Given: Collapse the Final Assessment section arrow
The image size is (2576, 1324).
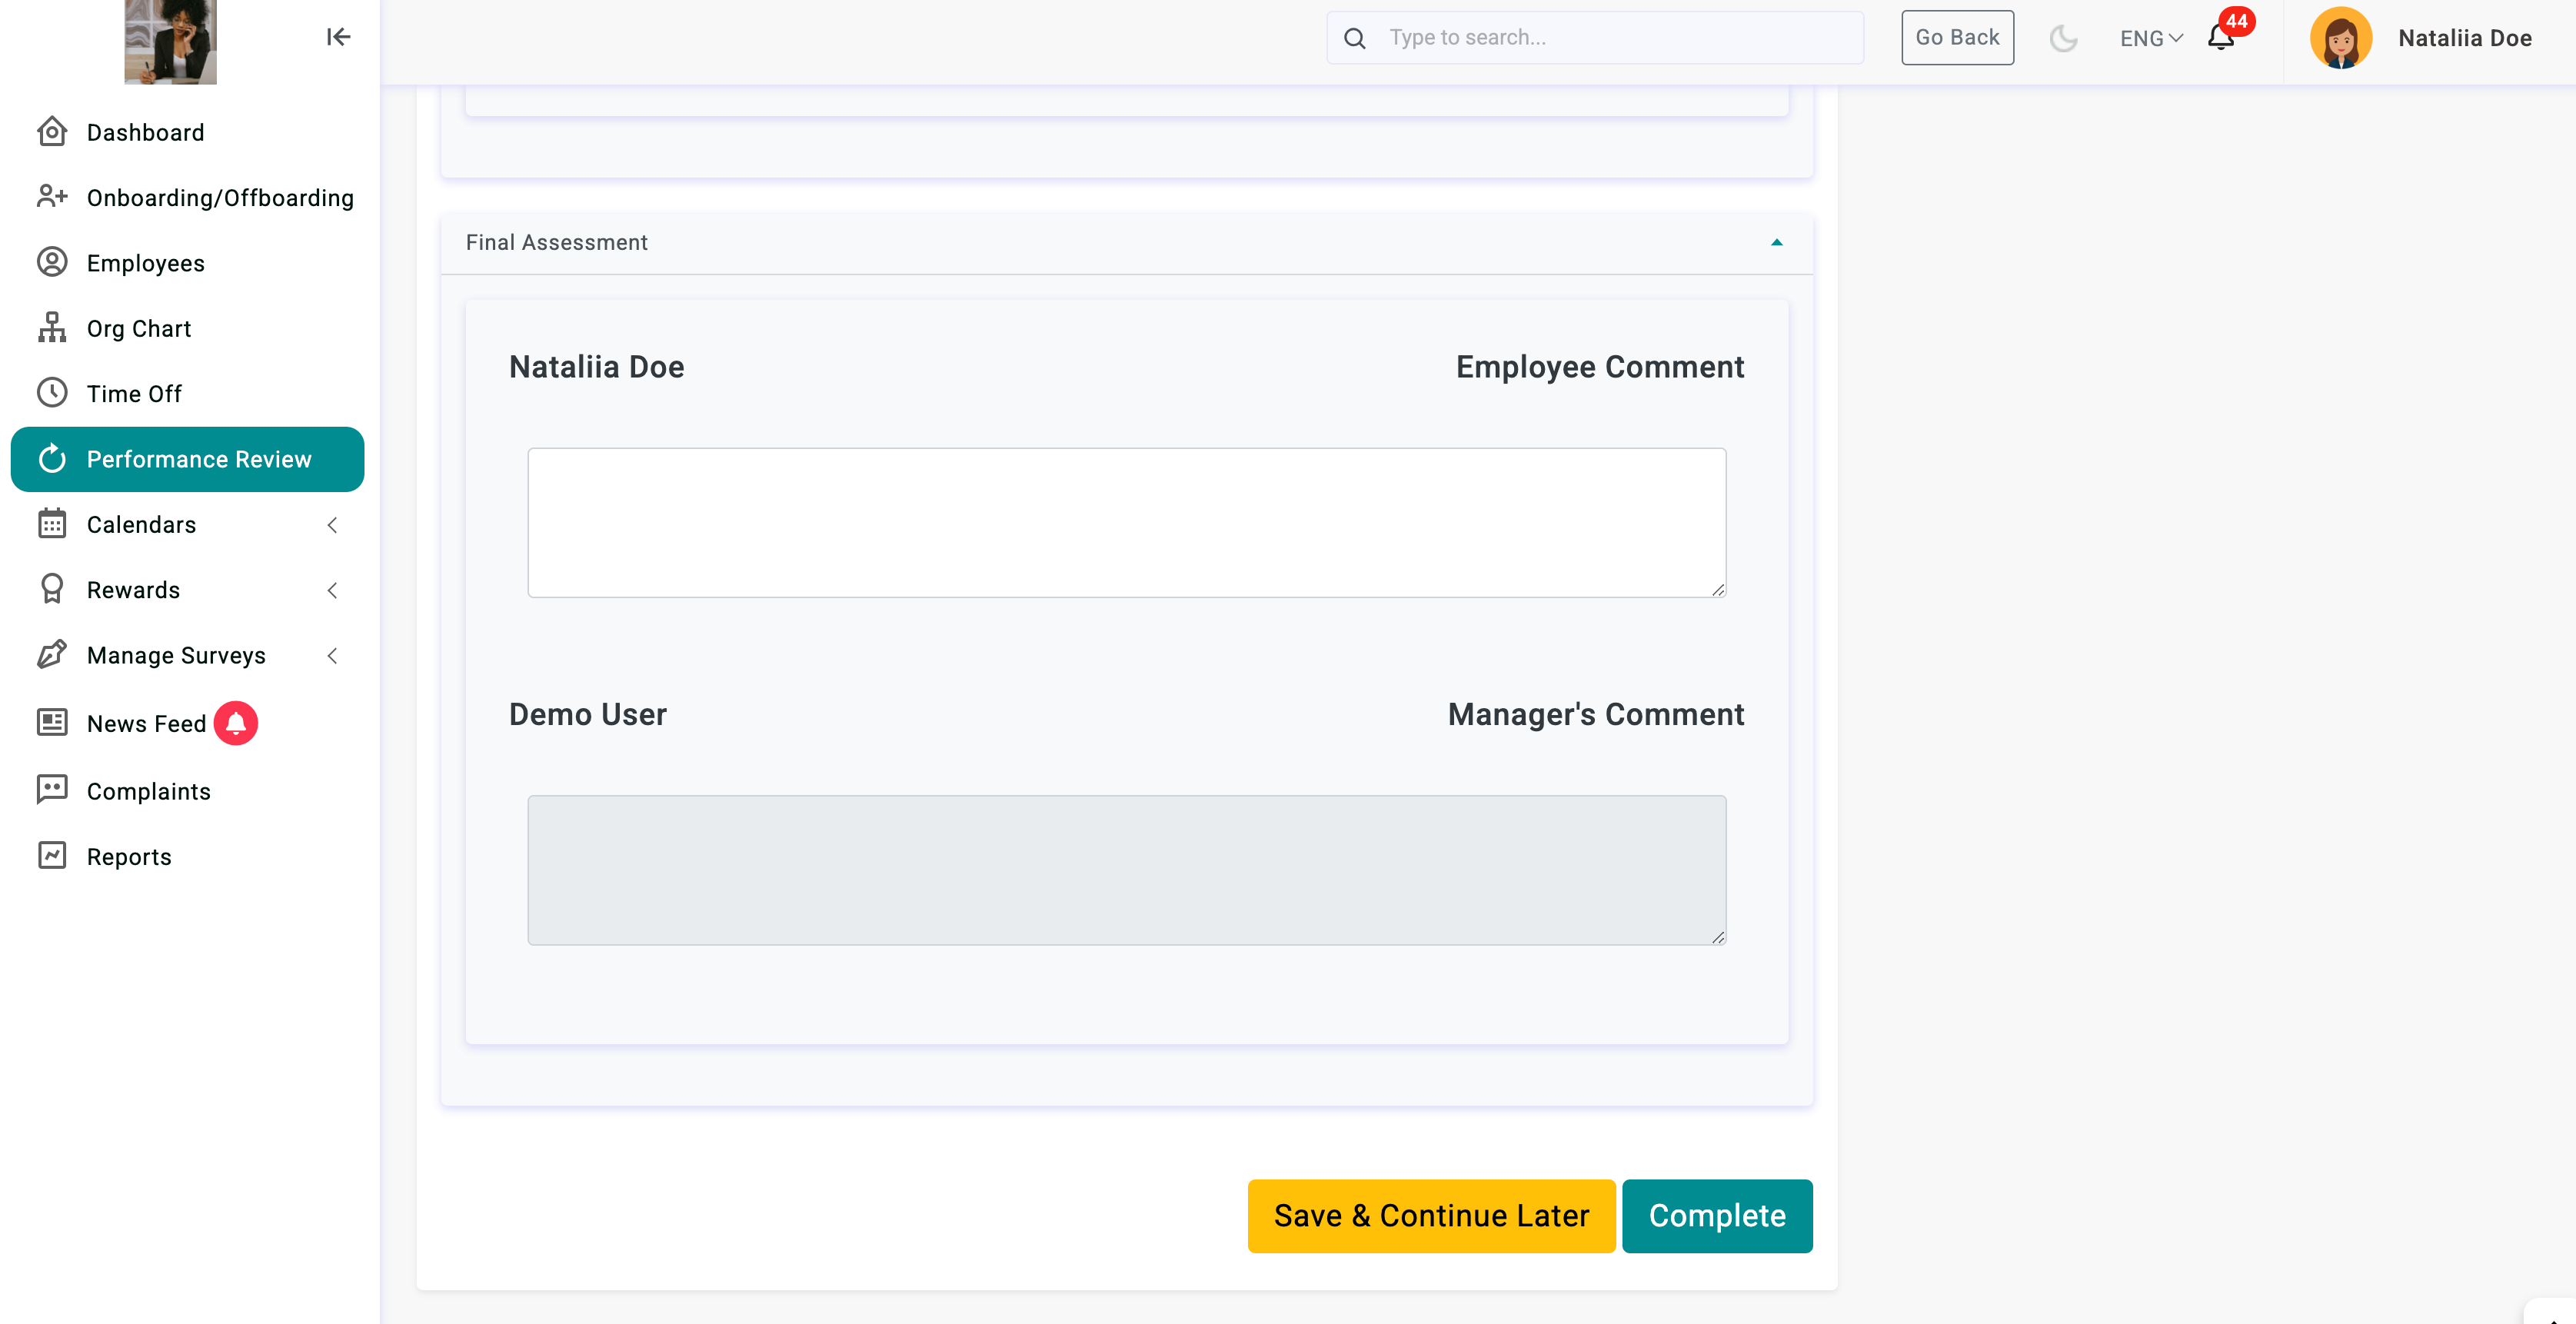Looking at the screenshot, I should click(1777, 242).
